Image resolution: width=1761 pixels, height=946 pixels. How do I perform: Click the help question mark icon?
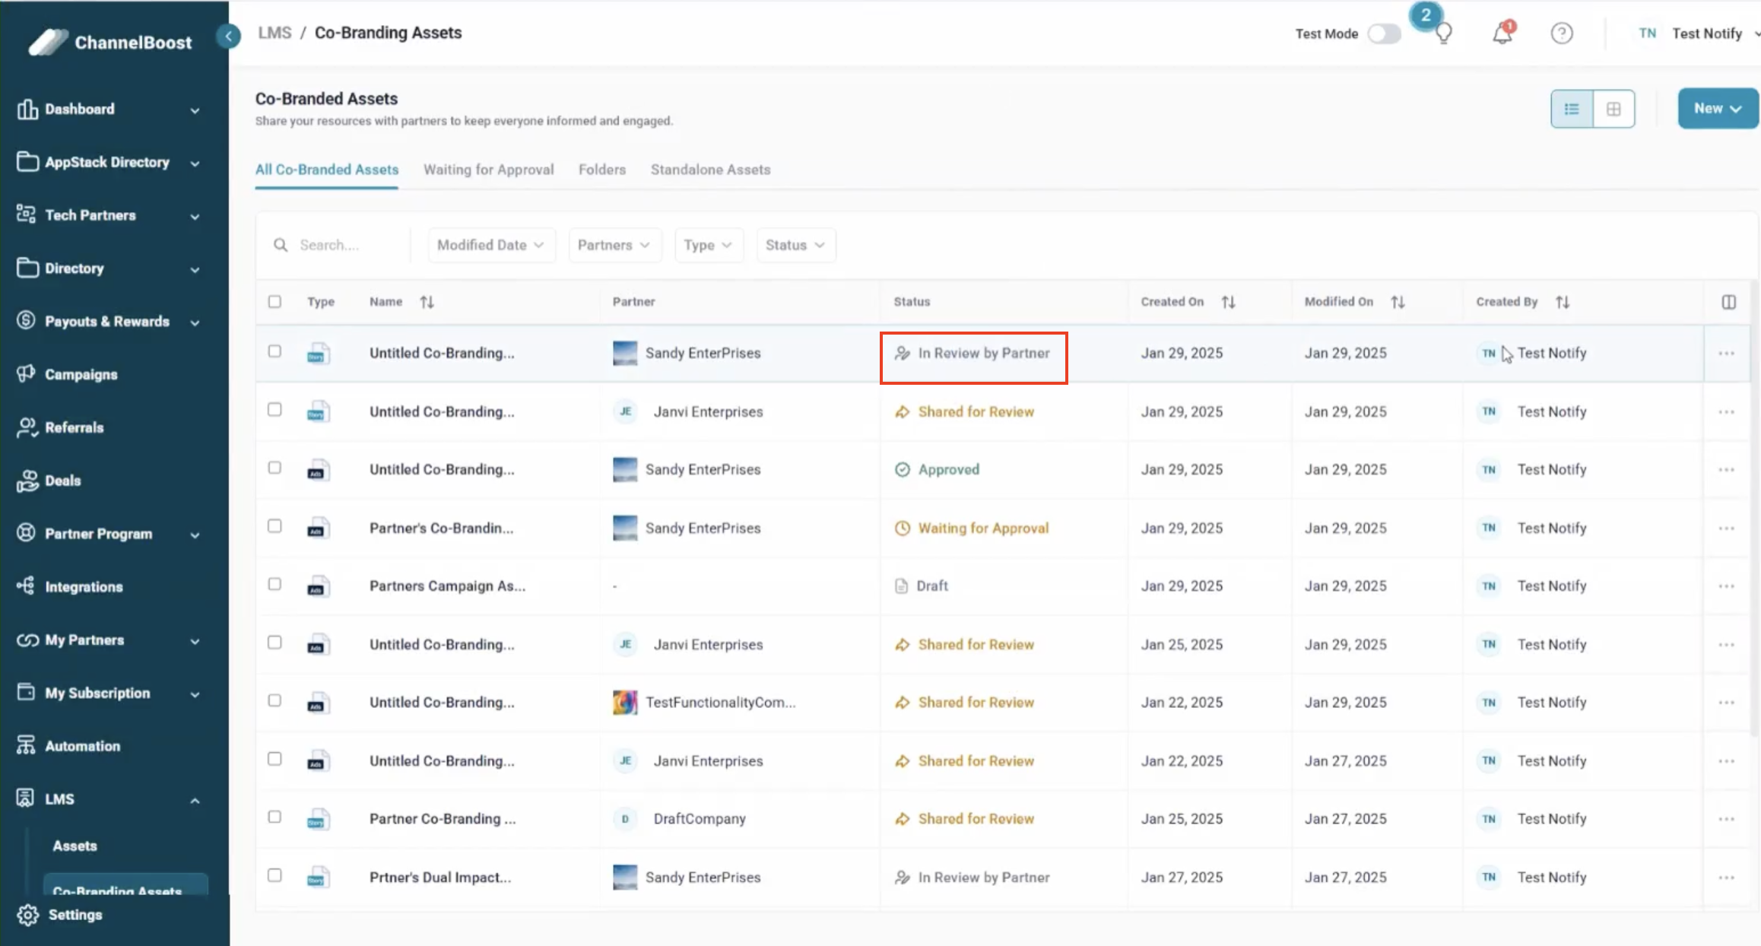1561,33
